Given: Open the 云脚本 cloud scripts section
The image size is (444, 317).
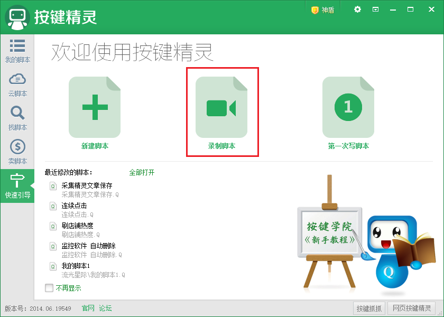Looking at the screenshot, I should point(17,85).
